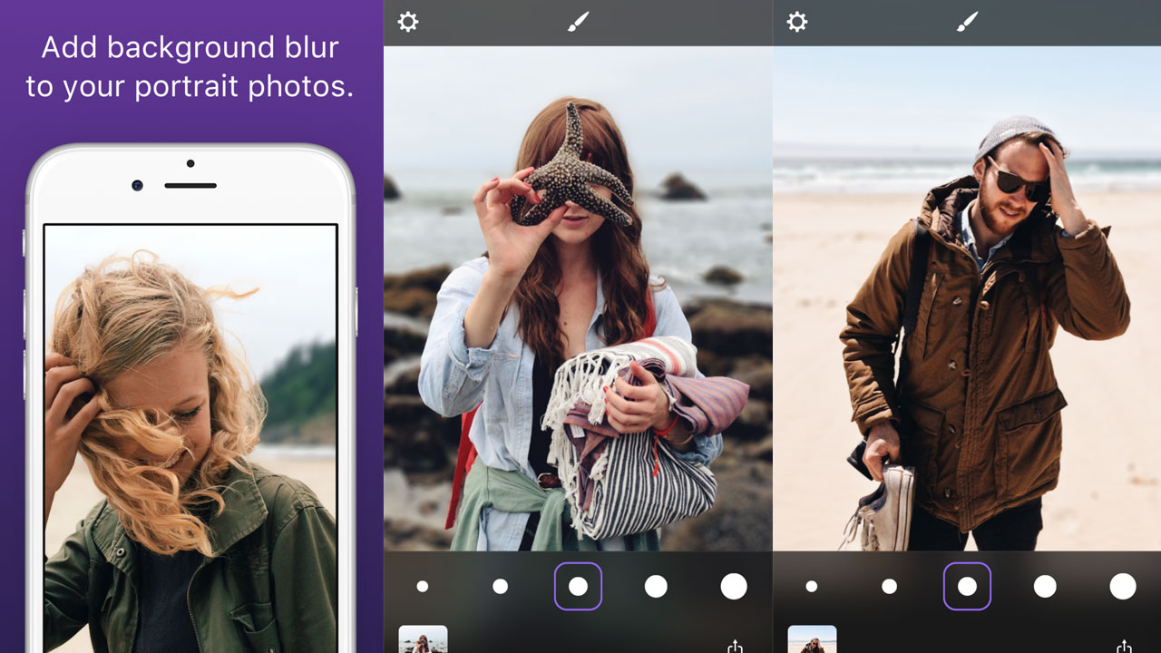
Task: Open photo thumbnail in beach man screen
Action: [812, 639]
